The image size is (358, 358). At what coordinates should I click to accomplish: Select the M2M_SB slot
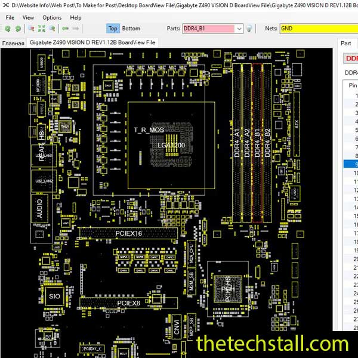tap(192, 282)
